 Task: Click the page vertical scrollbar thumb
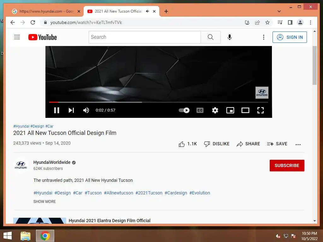tap(314, 66)
